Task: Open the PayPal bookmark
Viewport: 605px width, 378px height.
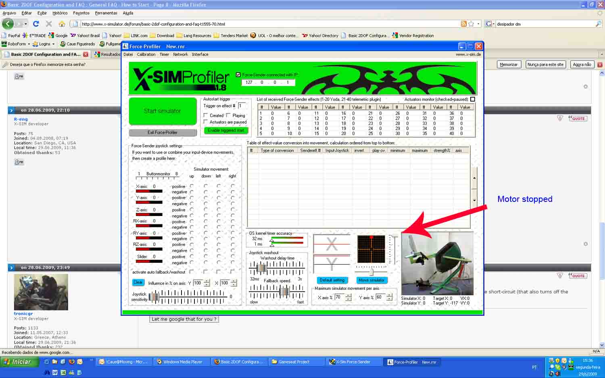Action: pyautogui.click(x=11, y=35)
